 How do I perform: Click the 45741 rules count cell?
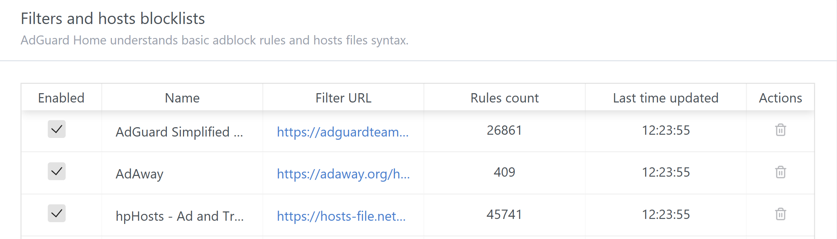click(x=504, y=215)
